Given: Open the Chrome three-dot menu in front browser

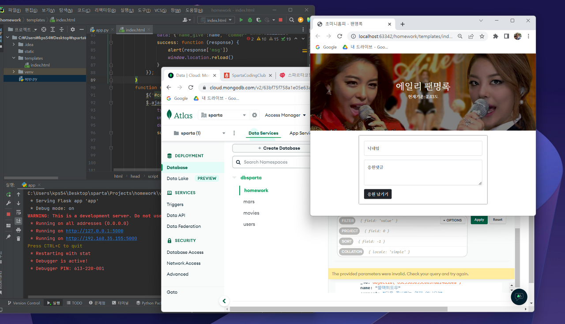Looking at the screenshot, I should 528,36.
